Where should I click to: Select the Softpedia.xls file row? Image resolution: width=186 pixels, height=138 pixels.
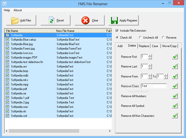(x=58, y=111)
